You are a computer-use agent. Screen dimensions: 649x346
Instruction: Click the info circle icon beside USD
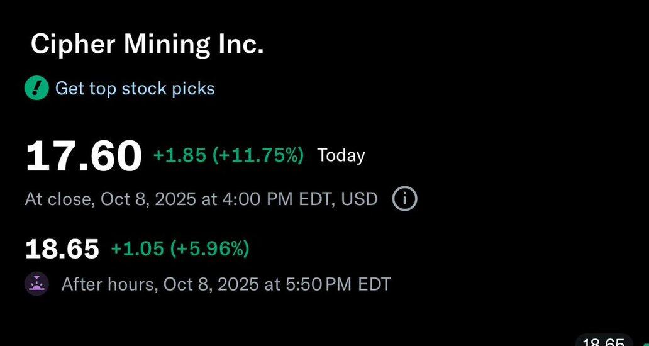pos(404,199)
